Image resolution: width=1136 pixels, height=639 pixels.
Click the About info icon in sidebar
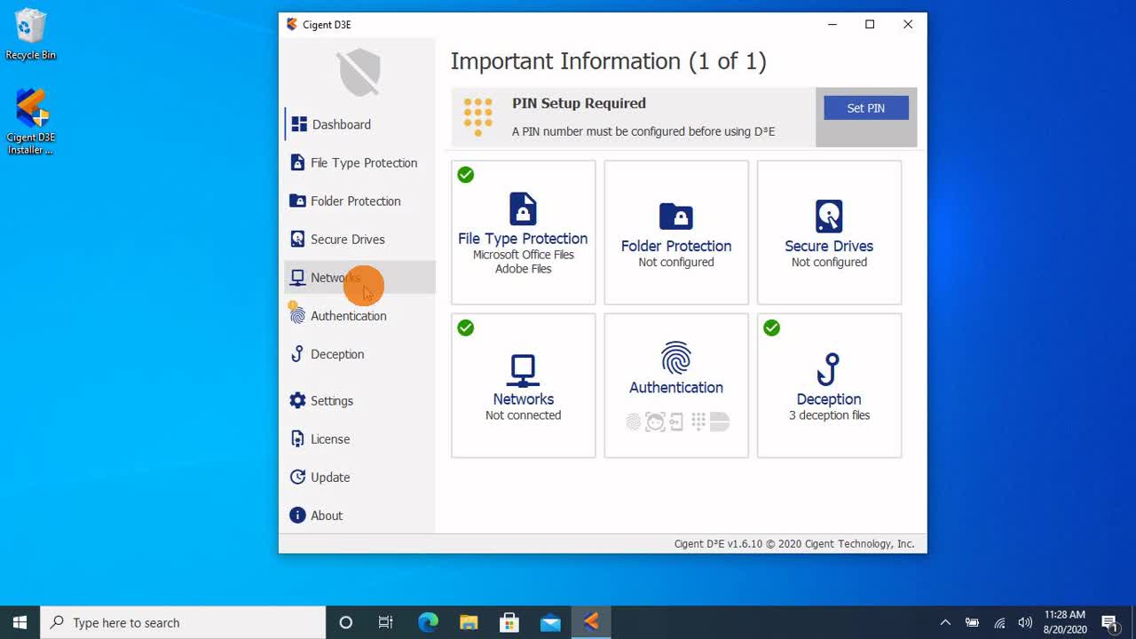click(x=297, y=515)
